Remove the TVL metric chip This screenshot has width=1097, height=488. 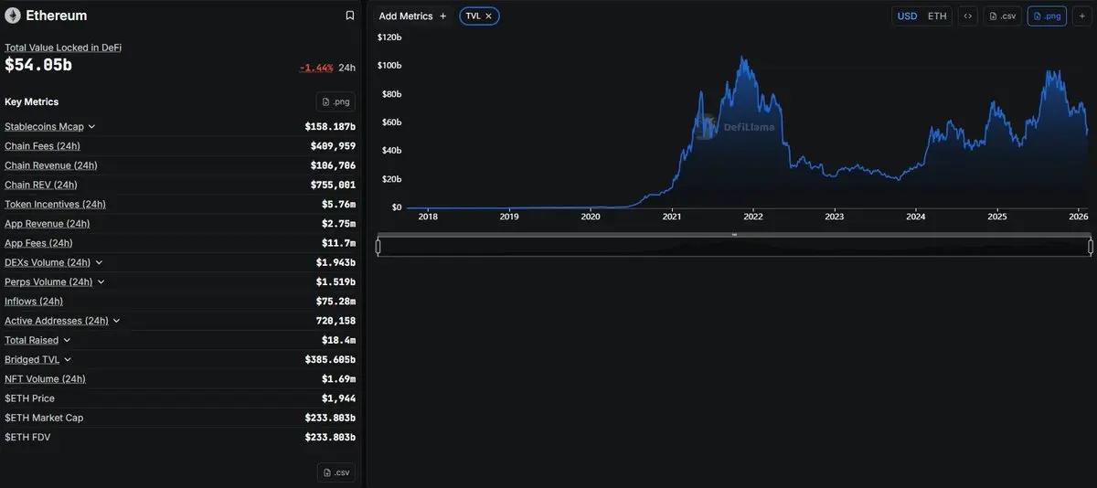(488, 16)
